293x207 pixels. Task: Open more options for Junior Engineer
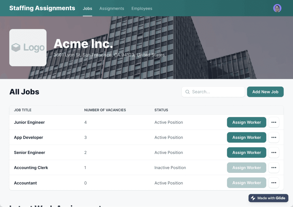[274, 122]
